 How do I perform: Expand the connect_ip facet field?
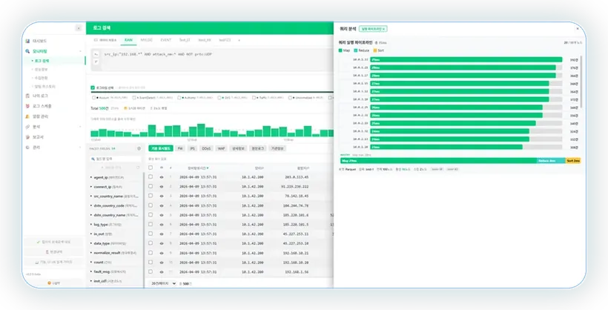click(x=91, y=187)
